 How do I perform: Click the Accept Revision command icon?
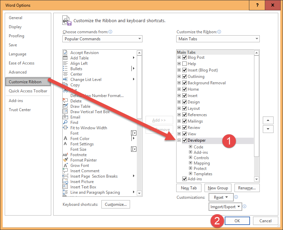tap(65, 52)
